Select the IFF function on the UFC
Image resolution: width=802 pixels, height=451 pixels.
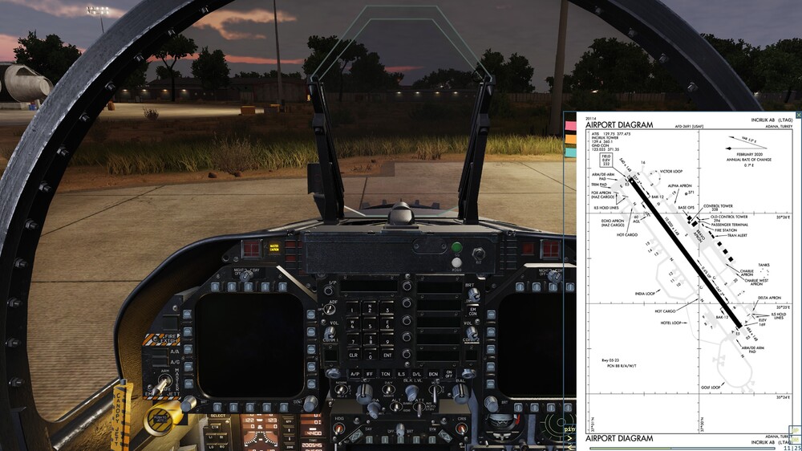point(370,374)
